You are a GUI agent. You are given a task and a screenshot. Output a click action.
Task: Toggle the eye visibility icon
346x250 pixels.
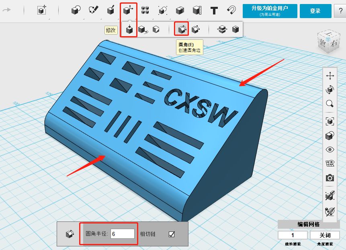330,150
